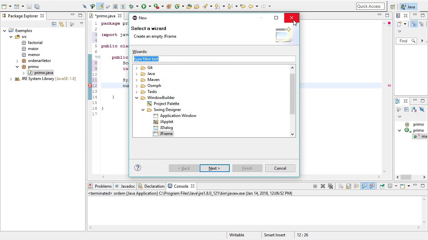Collapse the Swing Designer folder
Image resolution: width=428 pixels, height=240 pixels.
(x=143, y=110)
